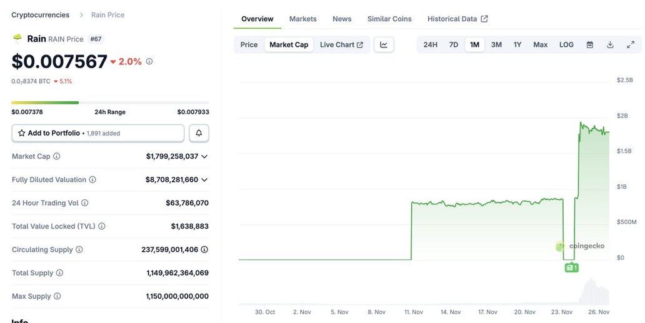Open the Historical Data external link
This screenshot has height=323, width=645.
[x=457, y=19]
